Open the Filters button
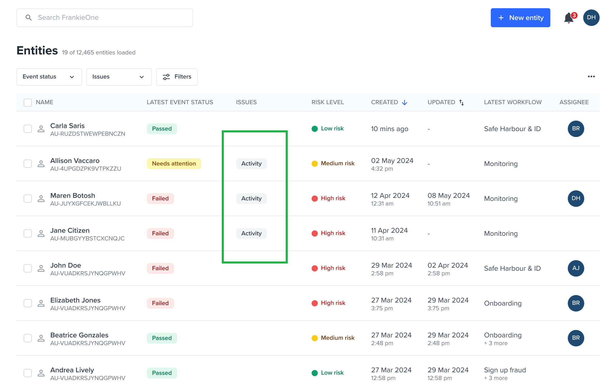616x390 pixels. click(x=177, y=77)
